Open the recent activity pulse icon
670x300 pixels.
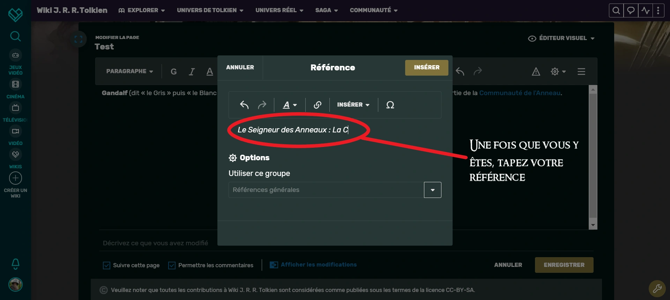pyautogui.click(x=645, y=10)
